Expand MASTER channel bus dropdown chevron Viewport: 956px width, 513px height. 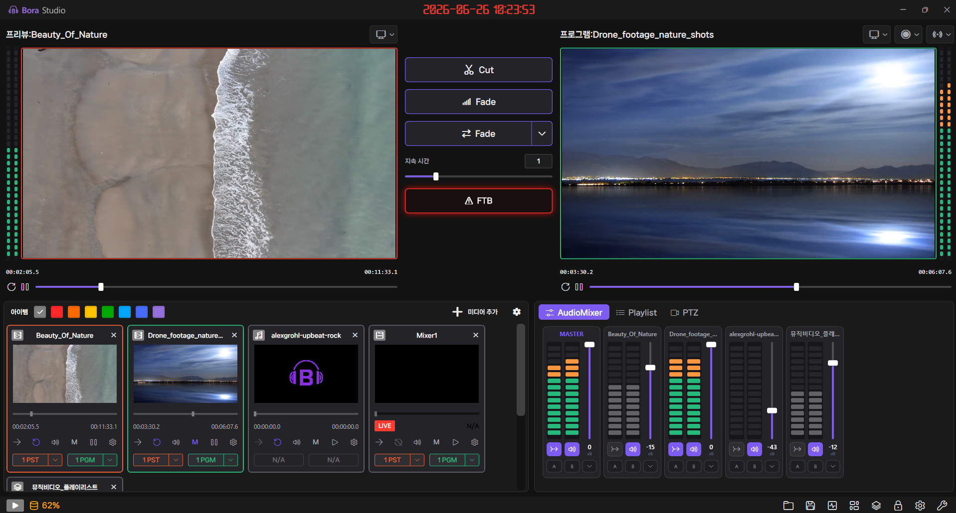point(590,466)
